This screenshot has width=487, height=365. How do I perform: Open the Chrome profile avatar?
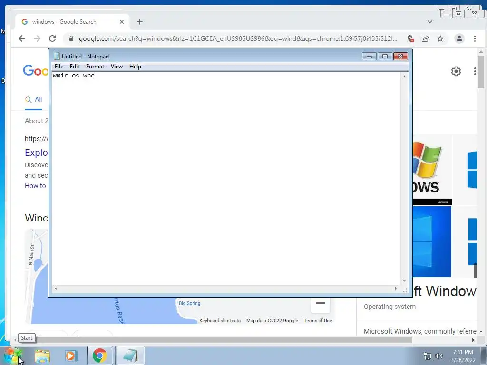(x=459, y=38)
